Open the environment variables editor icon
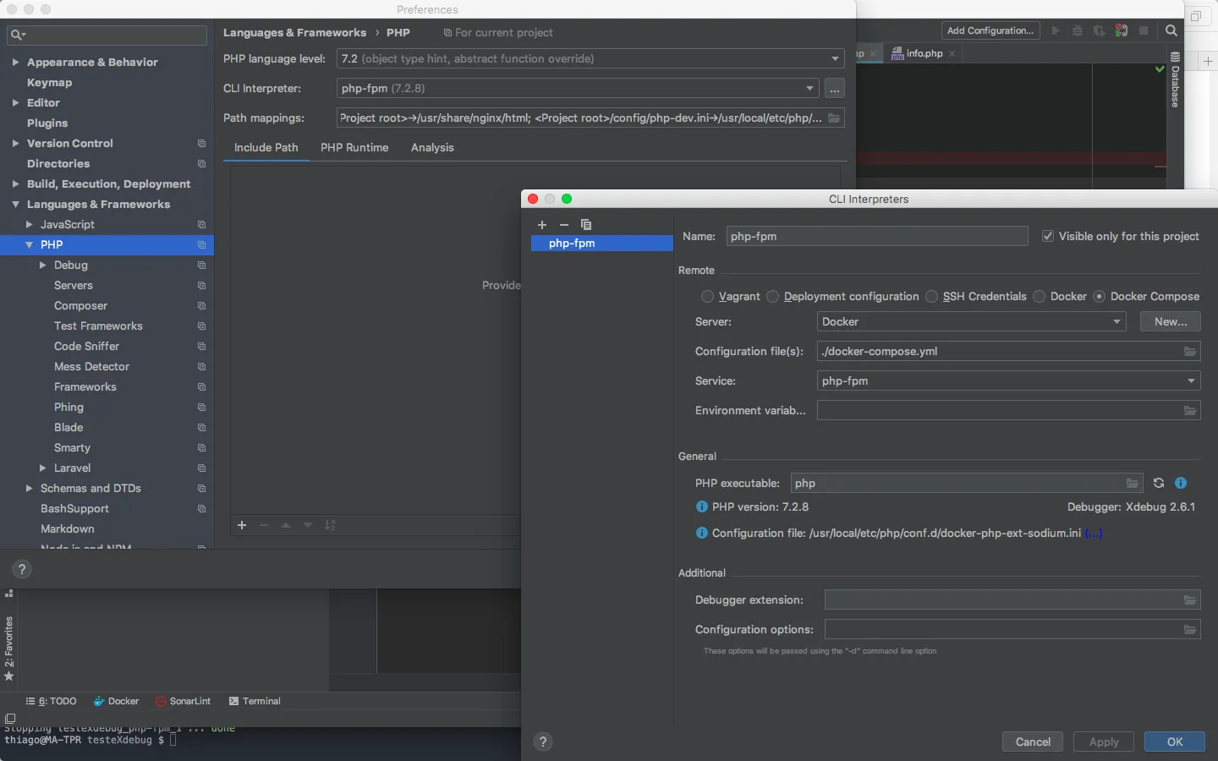Viewport: 1218px width, 761px height. (1190, 411)
